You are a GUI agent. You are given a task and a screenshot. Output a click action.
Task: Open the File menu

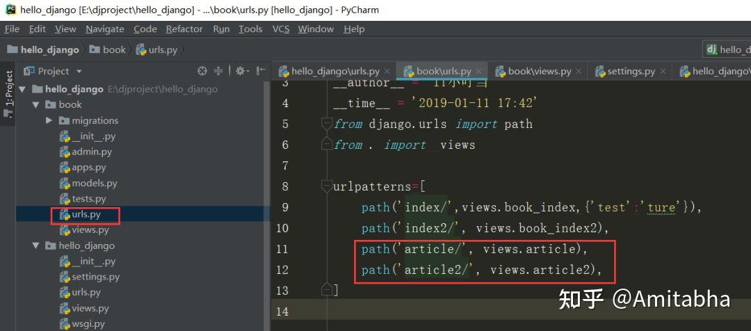click(x=12, y=29)
